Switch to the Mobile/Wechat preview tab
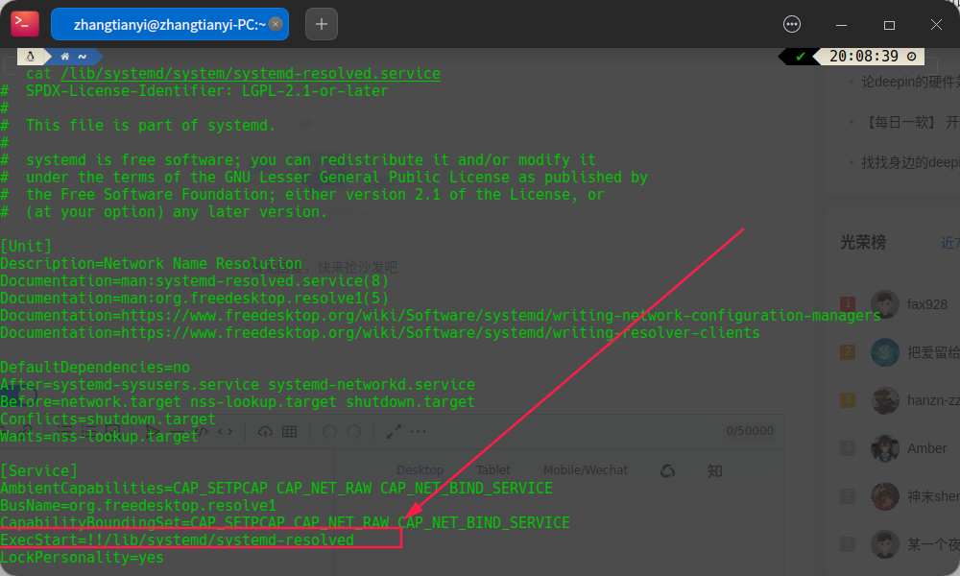960x576 pixels. tap(586, 469)
